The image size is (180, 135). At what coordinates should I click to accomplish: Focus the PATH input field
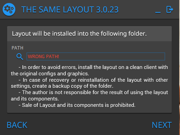(x=96, y=57)
